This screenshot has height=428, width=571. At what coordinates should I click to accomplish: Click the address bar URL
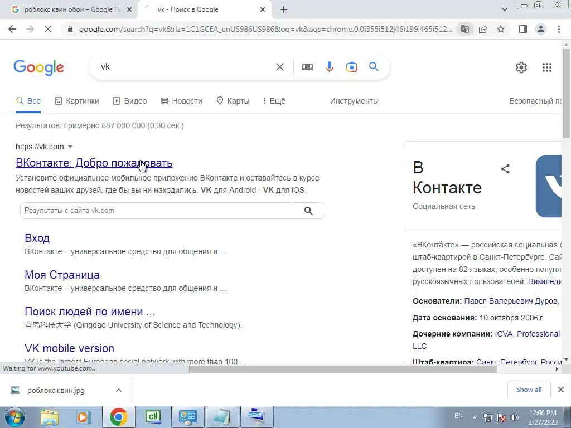pos(265,29)
